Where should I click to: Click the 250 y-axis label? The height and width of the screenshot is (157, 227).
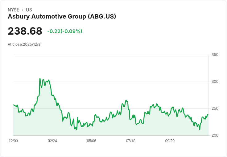215,108
